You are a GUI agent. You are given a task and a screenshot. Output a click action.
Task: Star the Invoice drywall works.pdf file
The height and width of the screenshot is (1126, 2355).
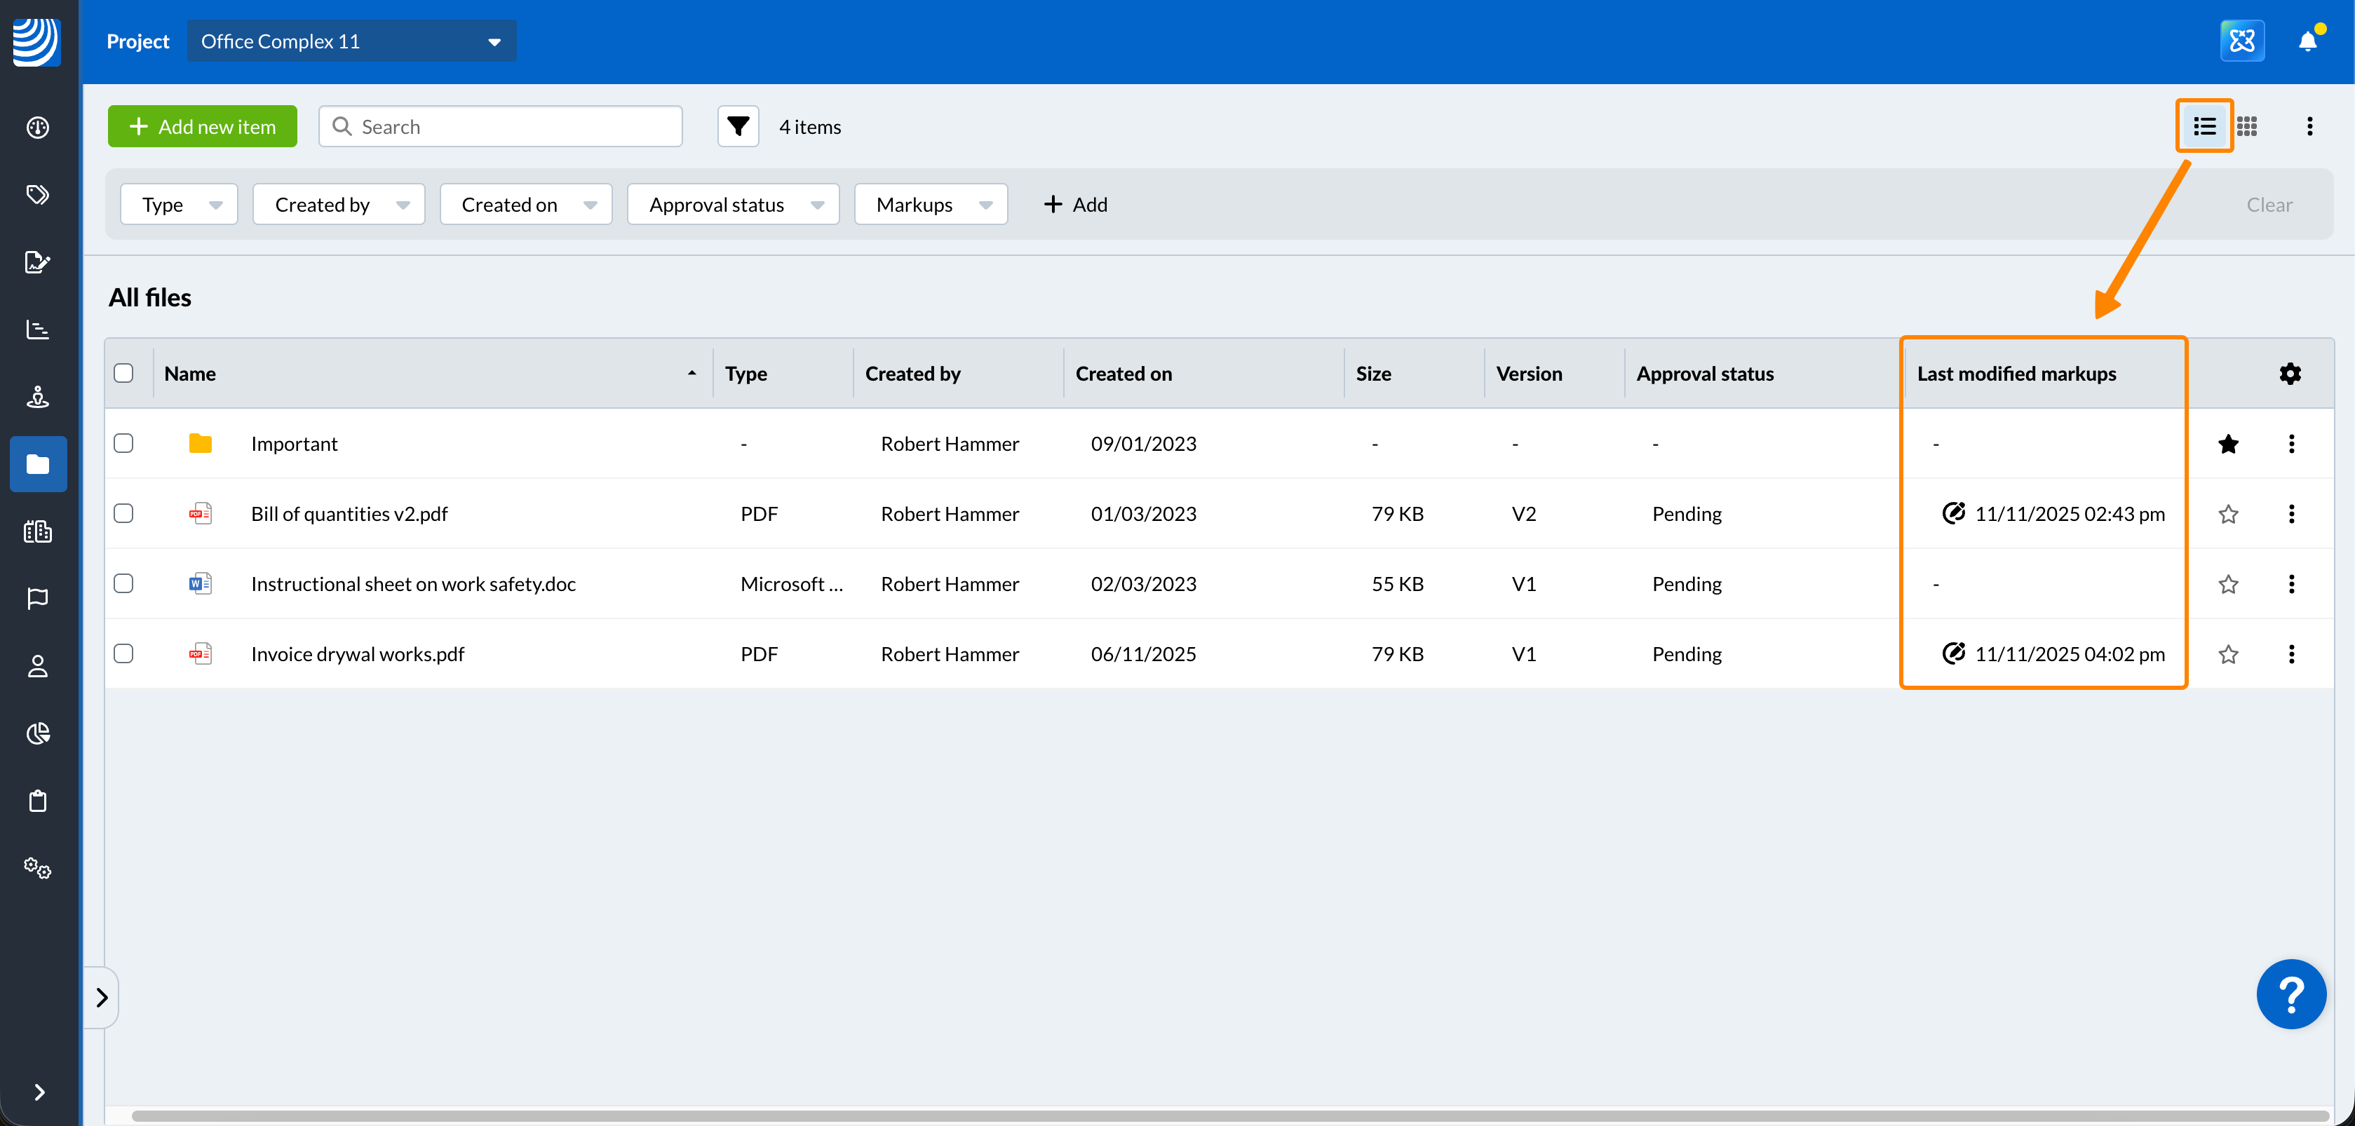click(x=2228, y=654)
